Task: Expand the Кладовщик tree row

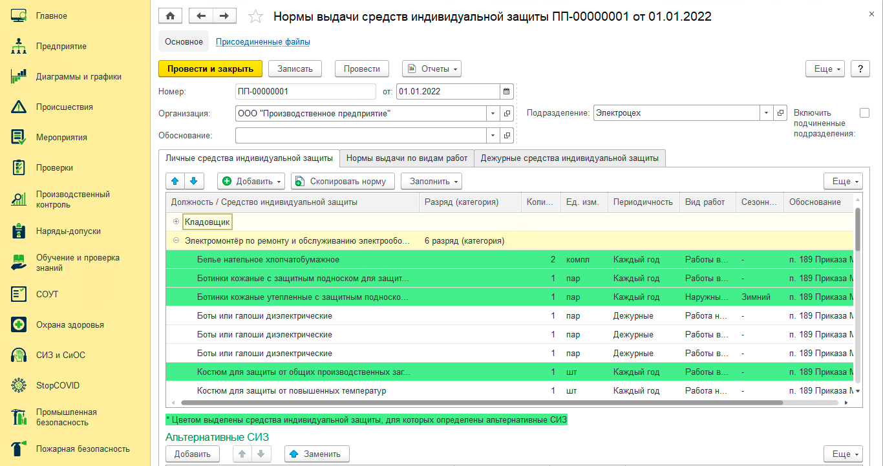Action: (x=176, y=222)
